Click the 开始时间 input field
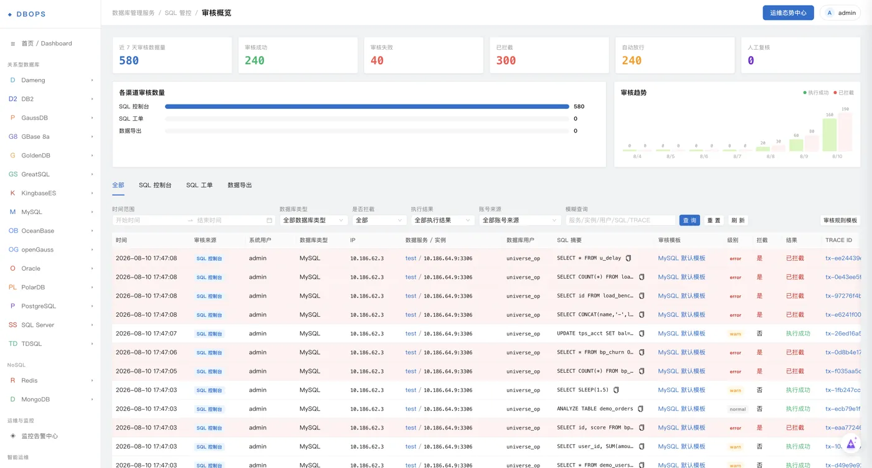Viewport: 872px width, 468px height. (149, 220)
